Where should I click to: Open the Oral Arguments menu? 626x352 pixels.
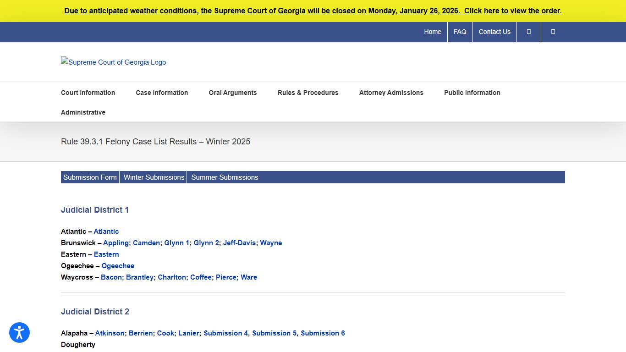coord(233,93)
